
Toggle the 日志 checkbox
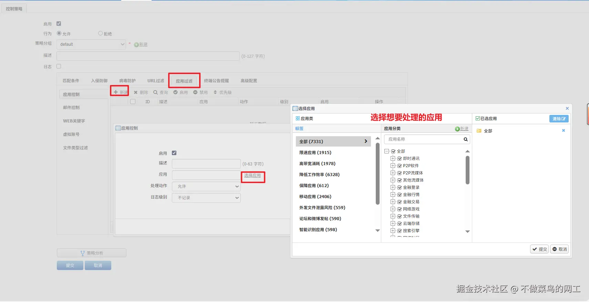59,66
